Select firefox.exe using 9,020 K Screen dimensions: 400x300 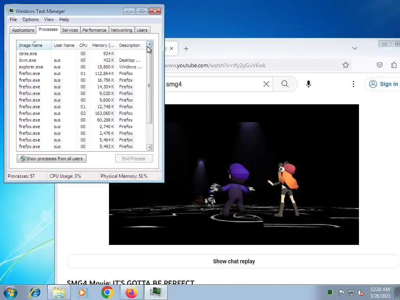tap(81, 93)
